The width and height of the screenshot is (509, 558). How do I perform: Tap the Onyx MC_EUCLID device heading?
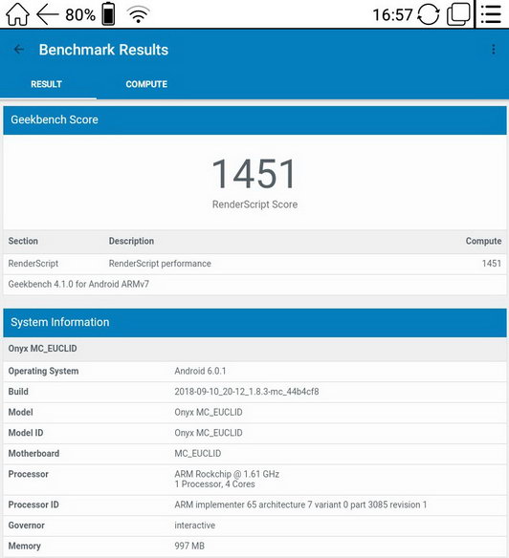pos(42,349)
